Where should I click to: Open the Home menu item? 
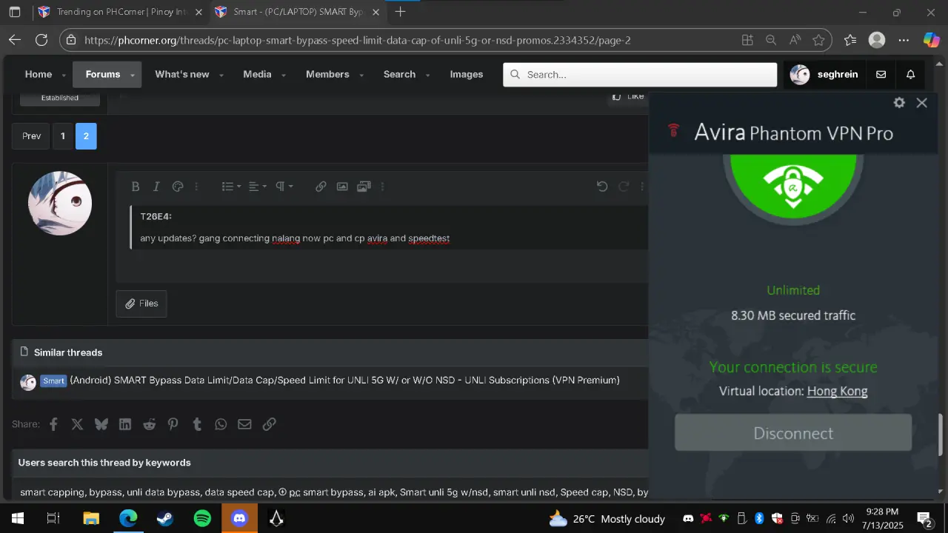pyautogui.click(x=39, y=74)
